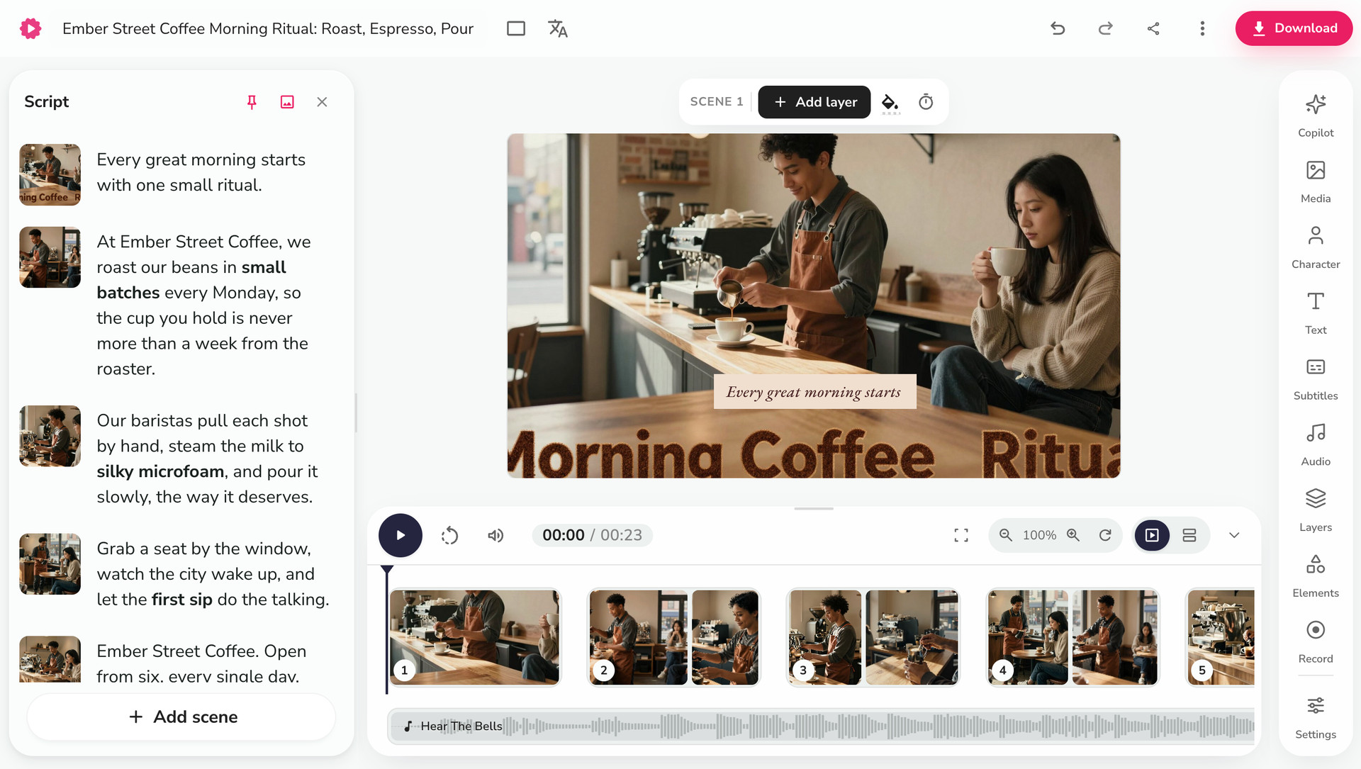Open the Elements panel
1361x769 pixels.
1316,577
